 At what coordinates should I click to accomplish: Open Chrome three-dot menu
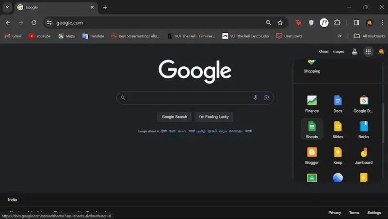(x=382, y=23)
